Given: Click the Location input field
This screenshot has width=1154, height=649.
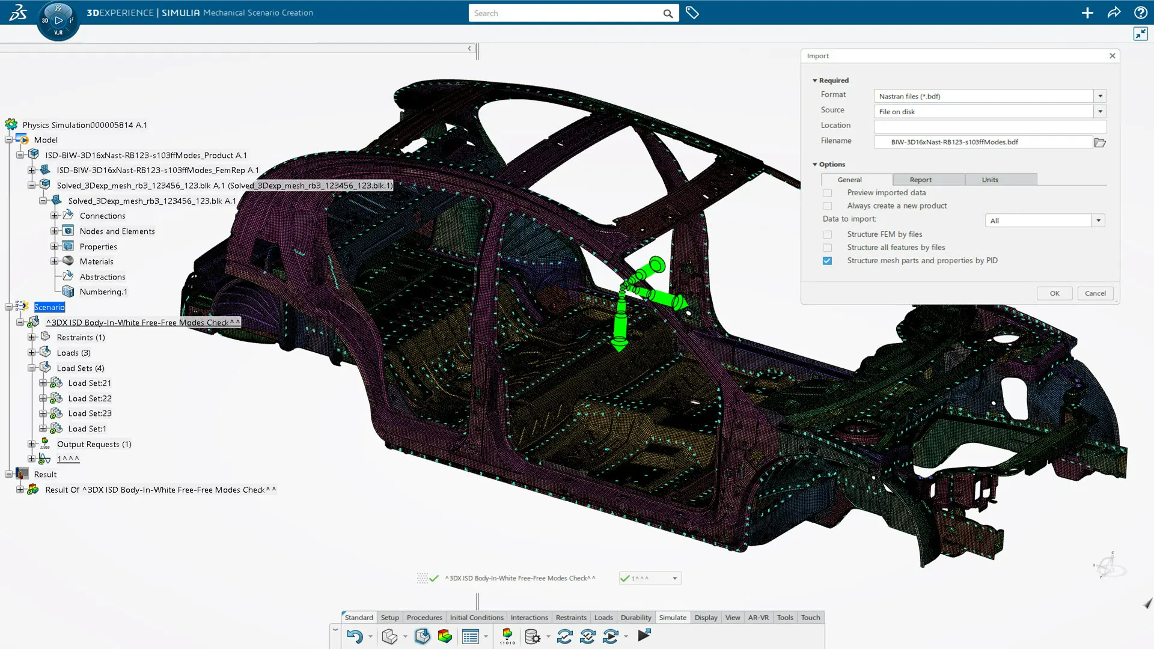Looking at the screenshot, I should tap(989, 126).
